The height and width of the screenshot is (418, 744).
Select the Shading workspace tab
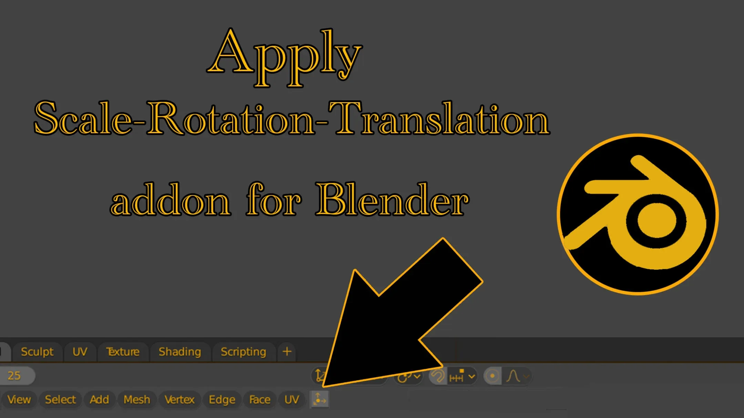pyautogui.click(x=180, y=352)
